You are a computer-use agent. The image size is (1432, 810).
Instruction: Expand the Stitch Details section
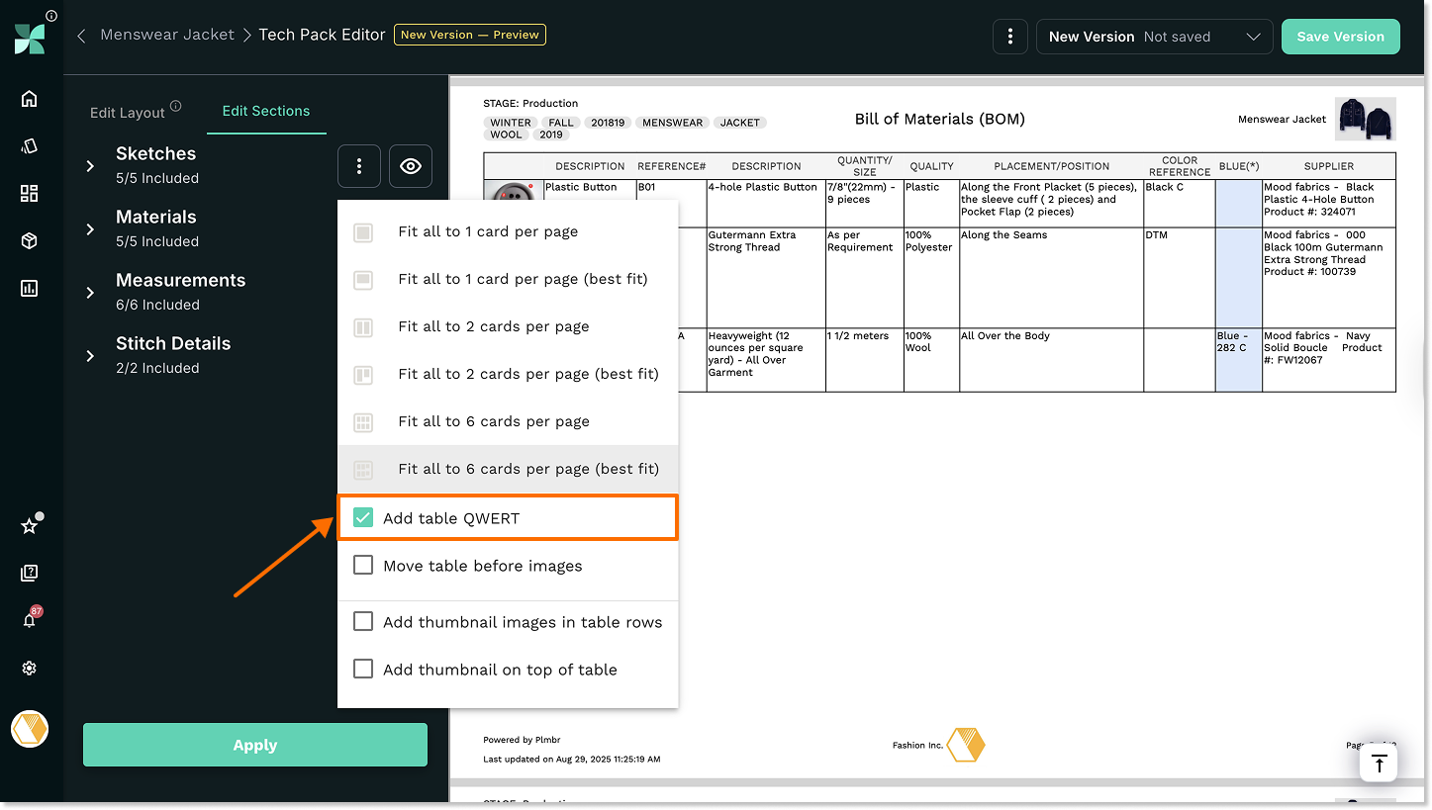[90, 356]
